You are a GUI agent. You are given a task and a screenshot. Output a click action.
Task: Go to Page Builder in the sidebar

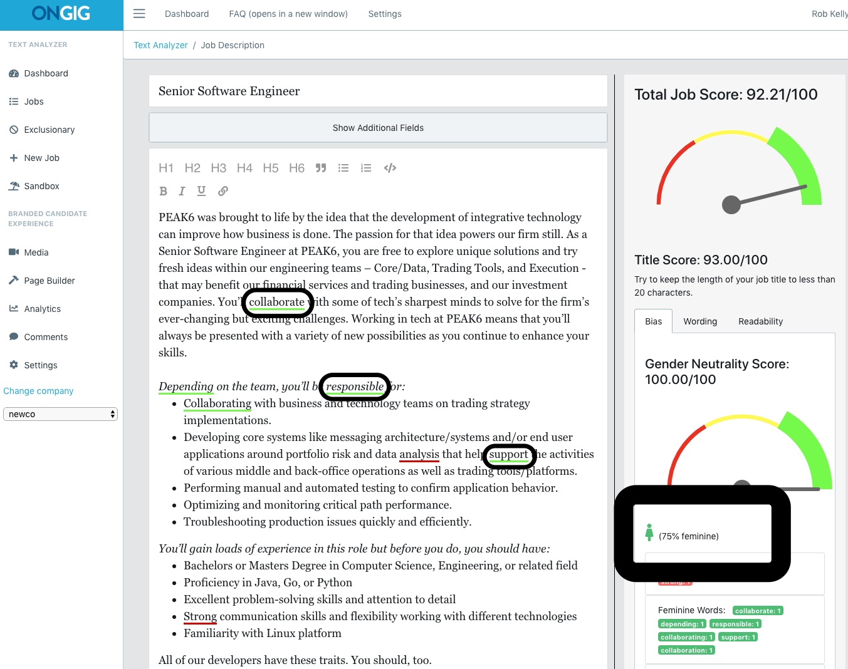[x=49, y=281]
